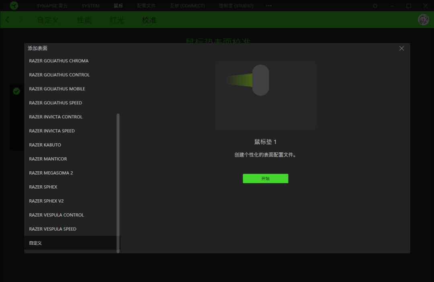Open the 配置文件 profiles tab

[146, 6]
